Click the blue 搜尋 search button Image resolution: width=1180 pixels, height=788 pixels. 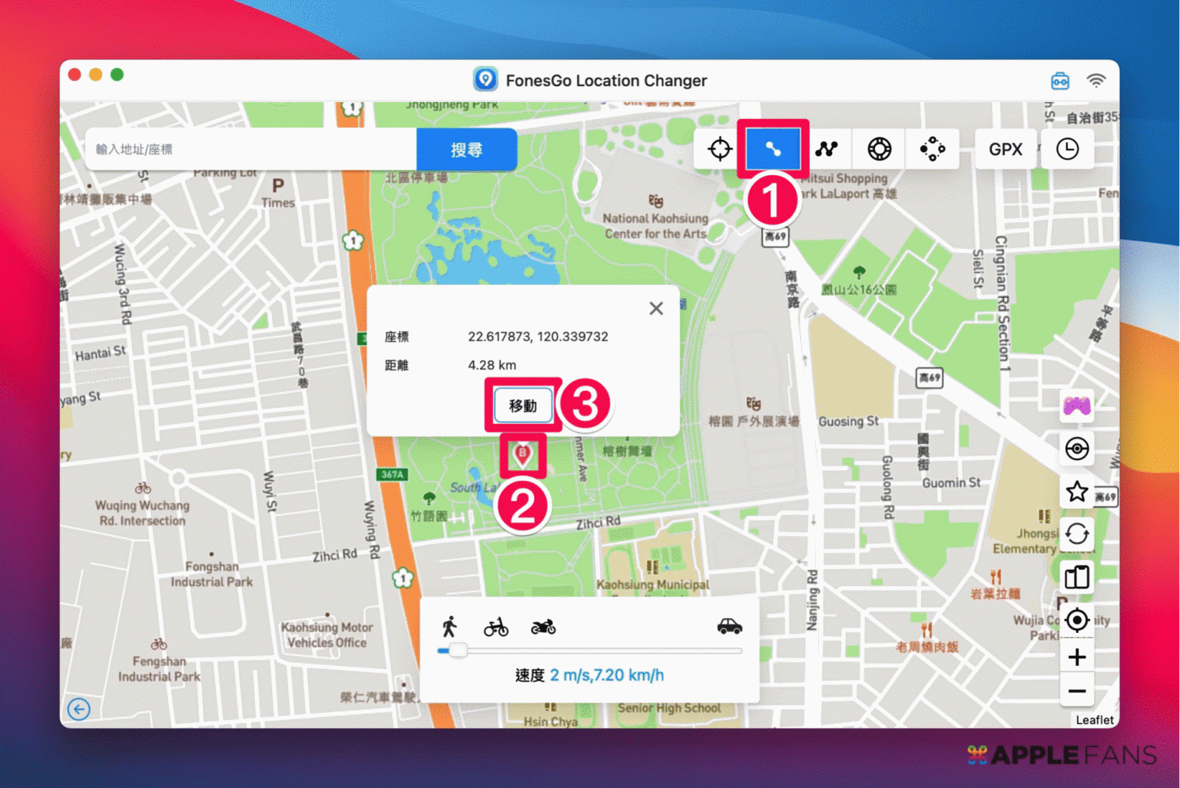(x=466, y=150)
